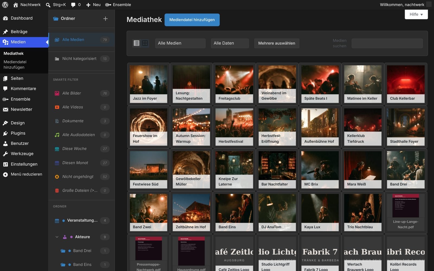
Task: Click the Plugins icon in sidebar
Action: click(x=5, y=133)
